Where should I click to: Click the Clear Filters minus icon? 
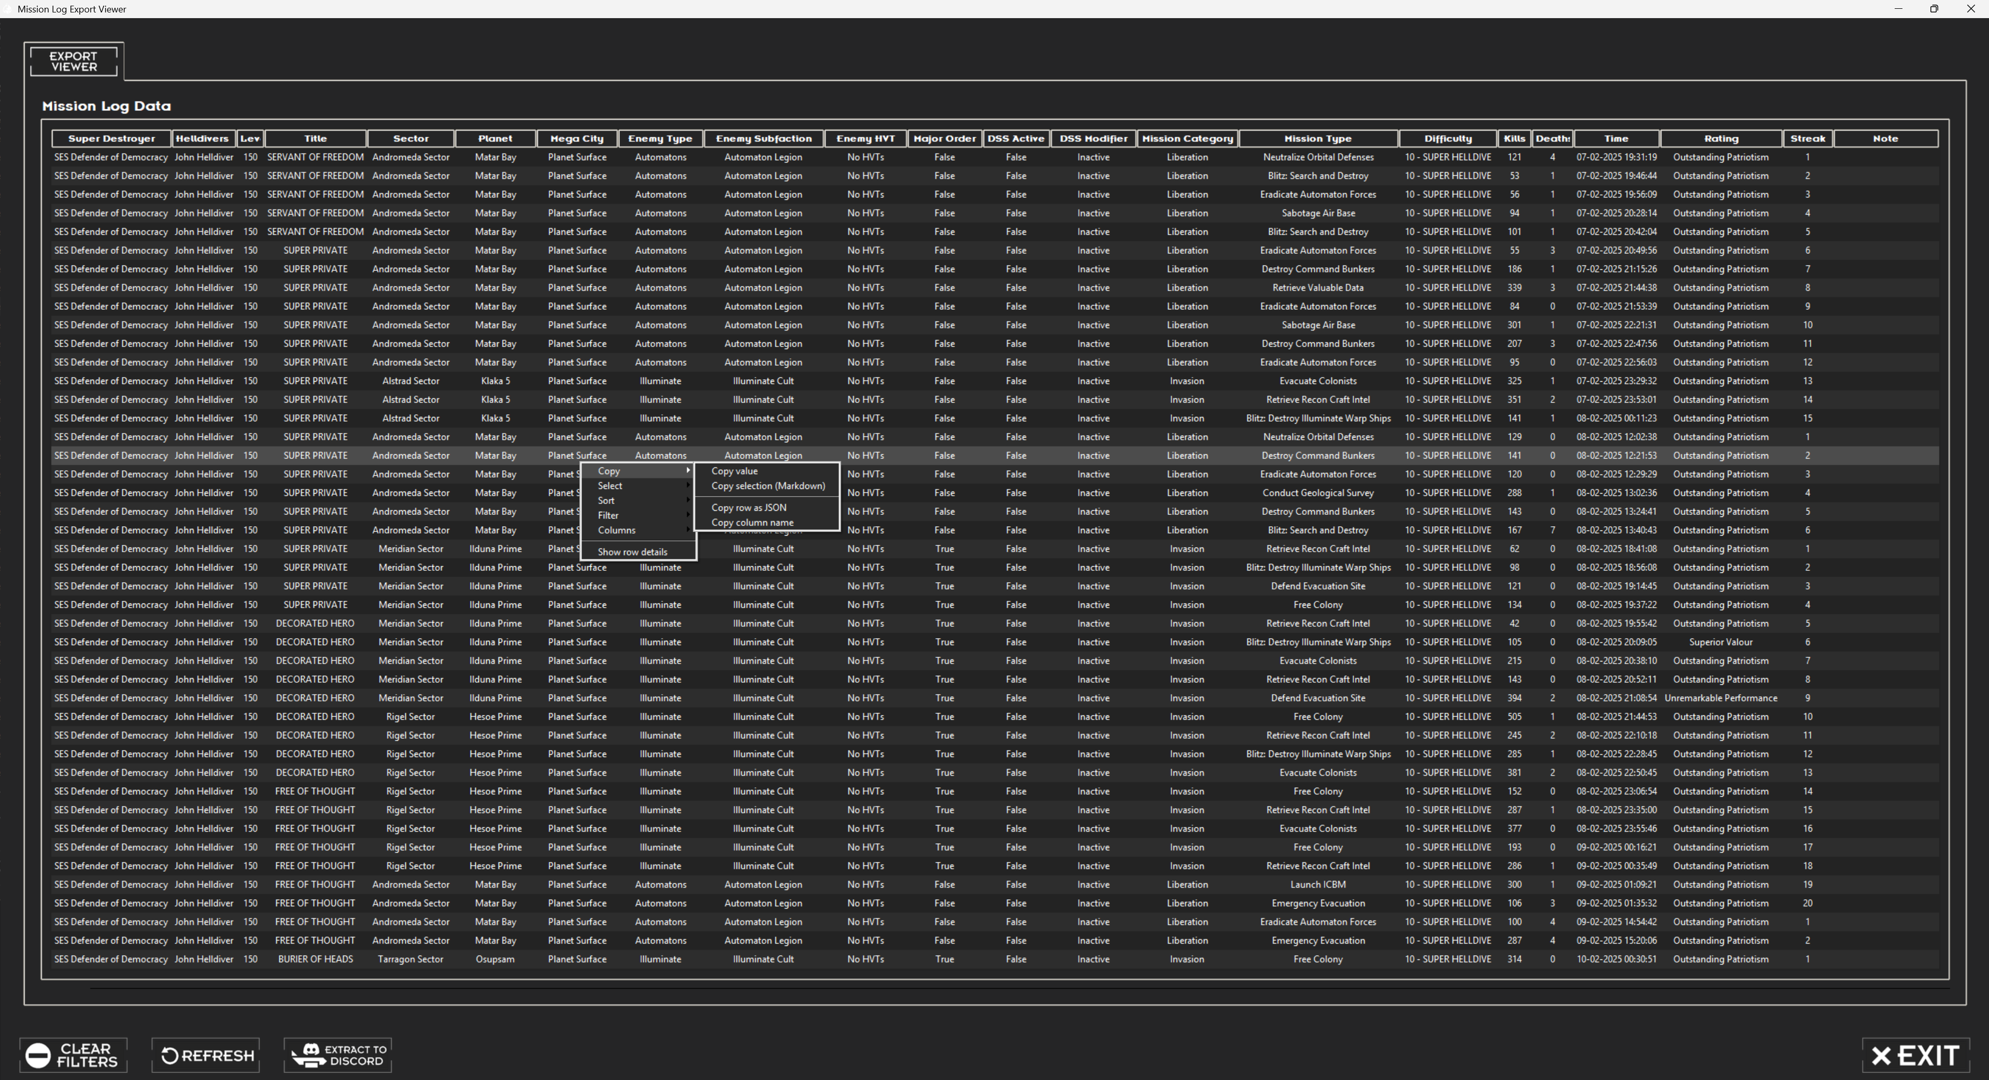point(38,1055)
